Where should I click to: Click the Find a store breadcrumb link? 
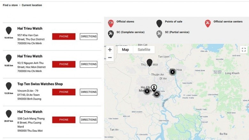click(x=10, y=5)
